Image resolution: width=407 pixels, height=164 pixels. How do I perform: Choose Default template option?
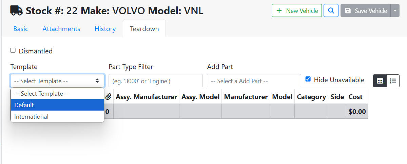pos(57,105)
